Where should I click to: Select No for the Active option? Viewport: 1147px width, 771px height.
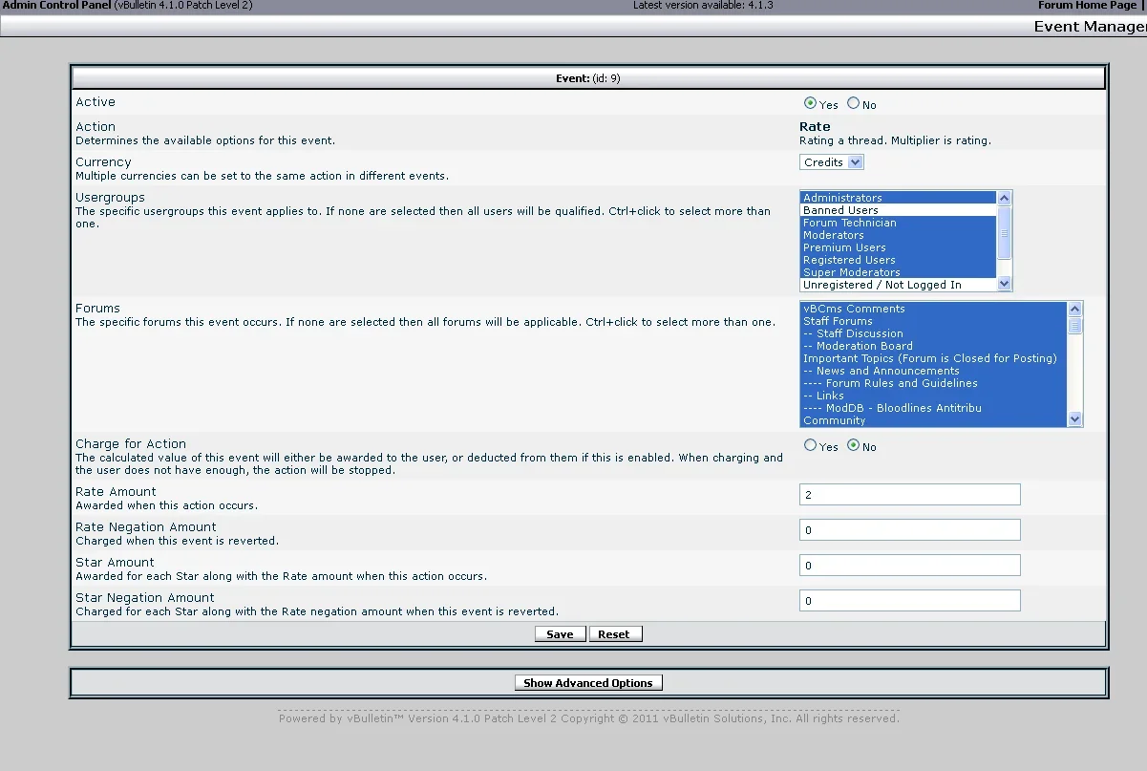click(853, 103)
